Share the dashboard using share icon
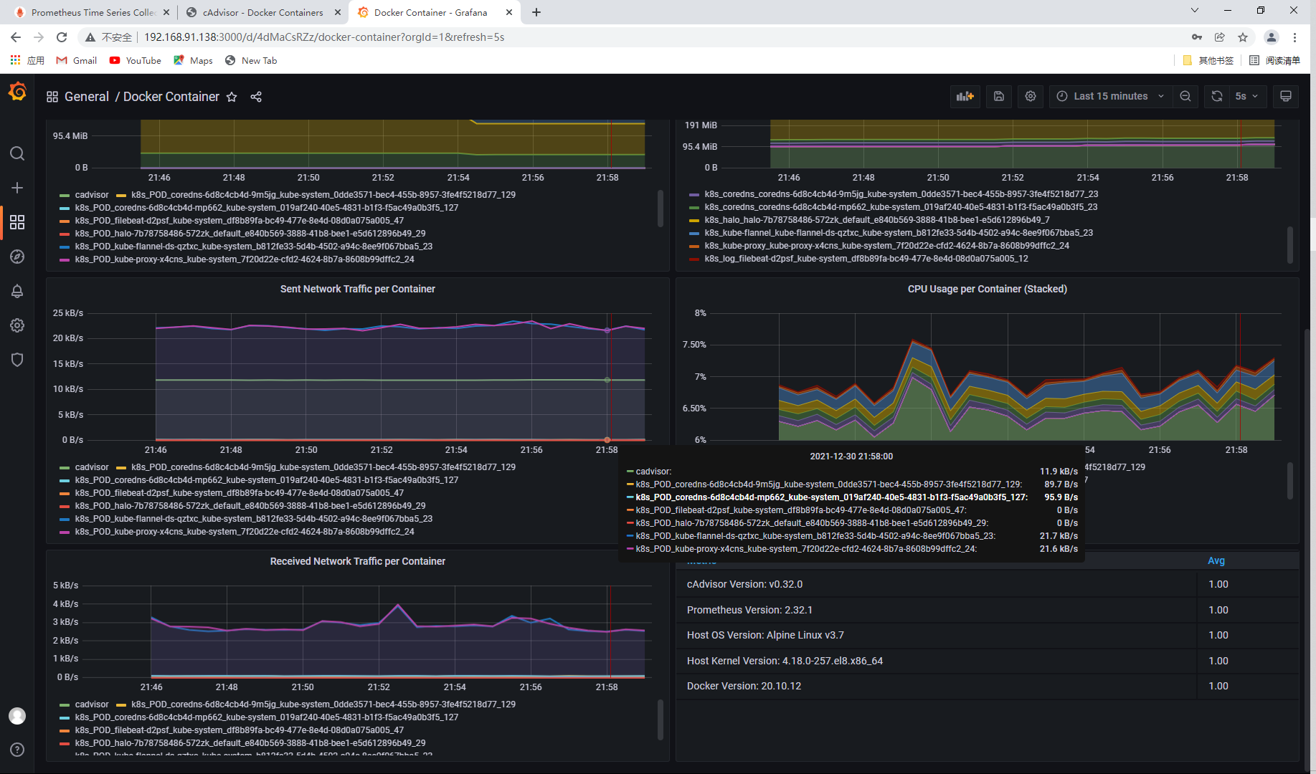The image size is (1316, 774). (256, 97)
